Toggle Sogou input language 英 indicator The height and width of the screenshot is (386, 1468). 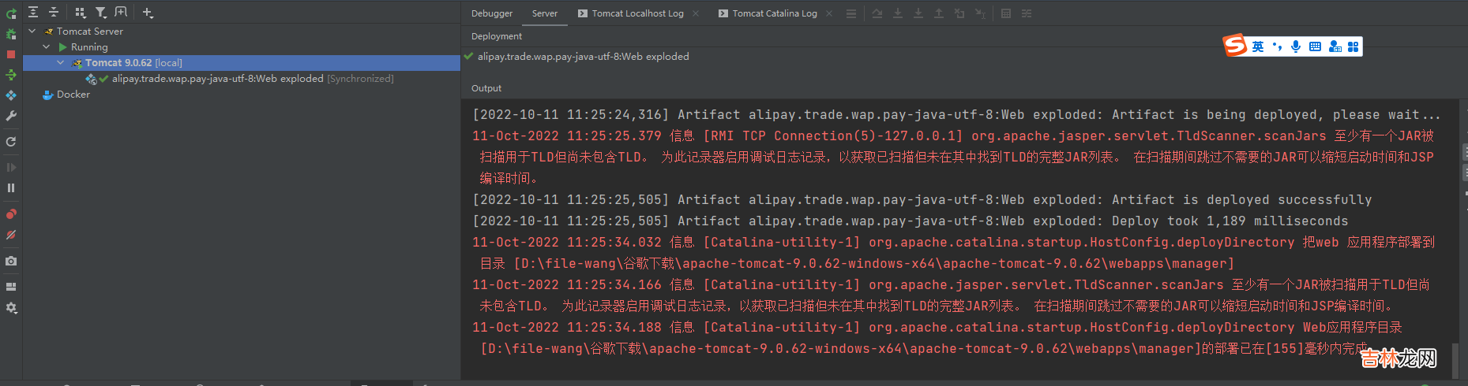pos(1258,46)
